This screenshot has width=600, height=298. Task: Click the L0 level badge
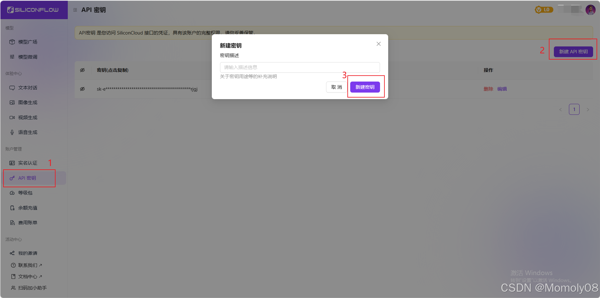click(x=544, y=9)
